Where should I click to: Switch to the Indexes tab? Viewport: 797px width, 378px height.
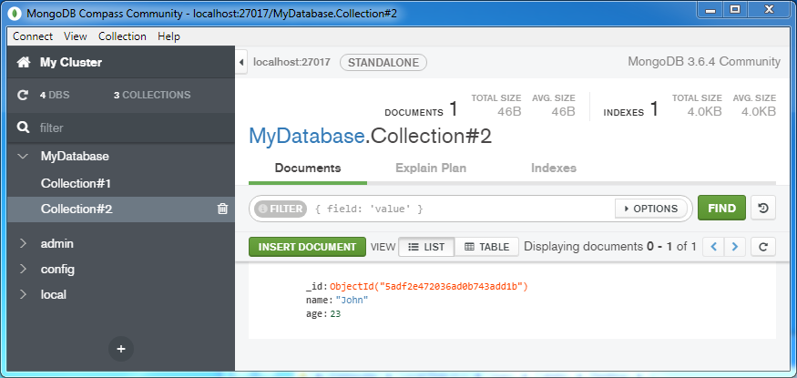(554, 169)
